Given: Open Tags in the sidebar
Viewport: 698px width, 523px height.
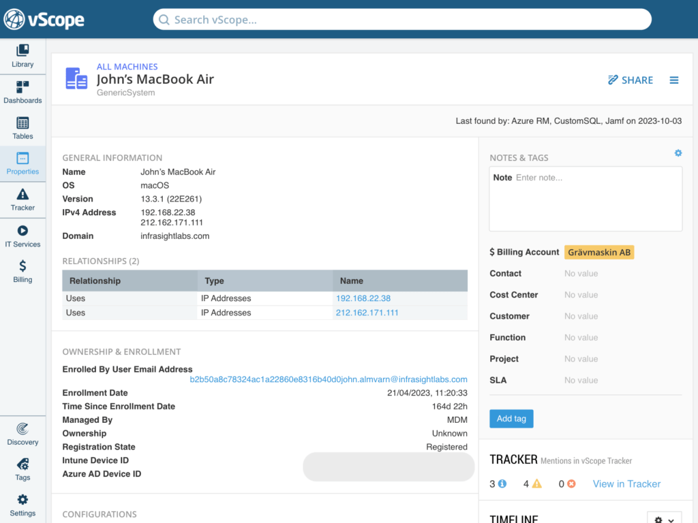Looking at the screenshot, I should (22, 470).
